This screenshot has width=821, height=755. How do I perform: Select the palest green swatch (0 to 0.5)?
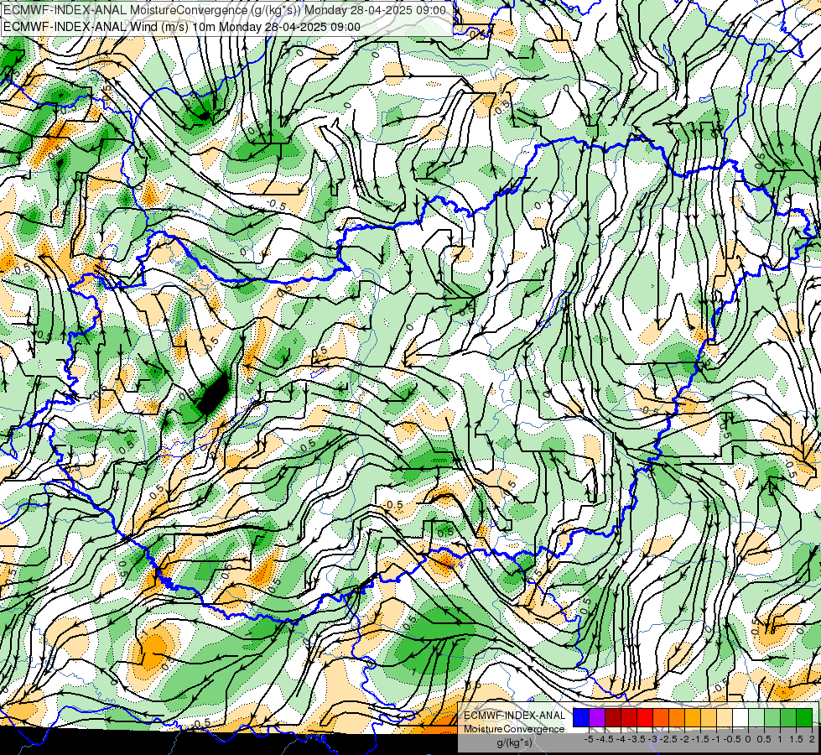pos(756,717)
